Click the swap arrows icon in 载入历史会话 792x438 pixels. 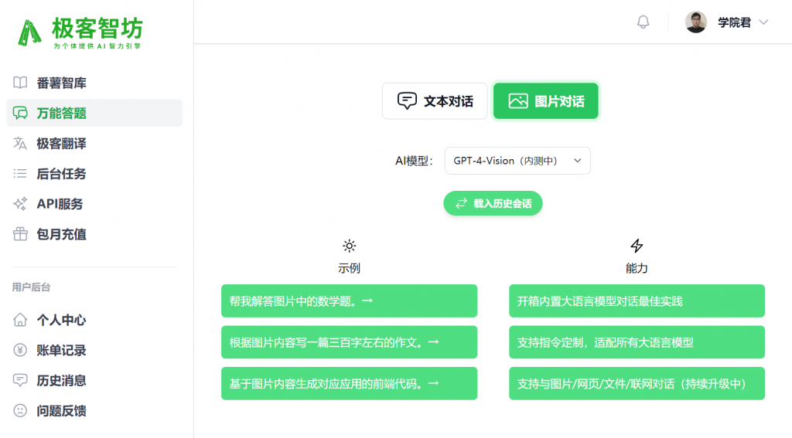461,203
